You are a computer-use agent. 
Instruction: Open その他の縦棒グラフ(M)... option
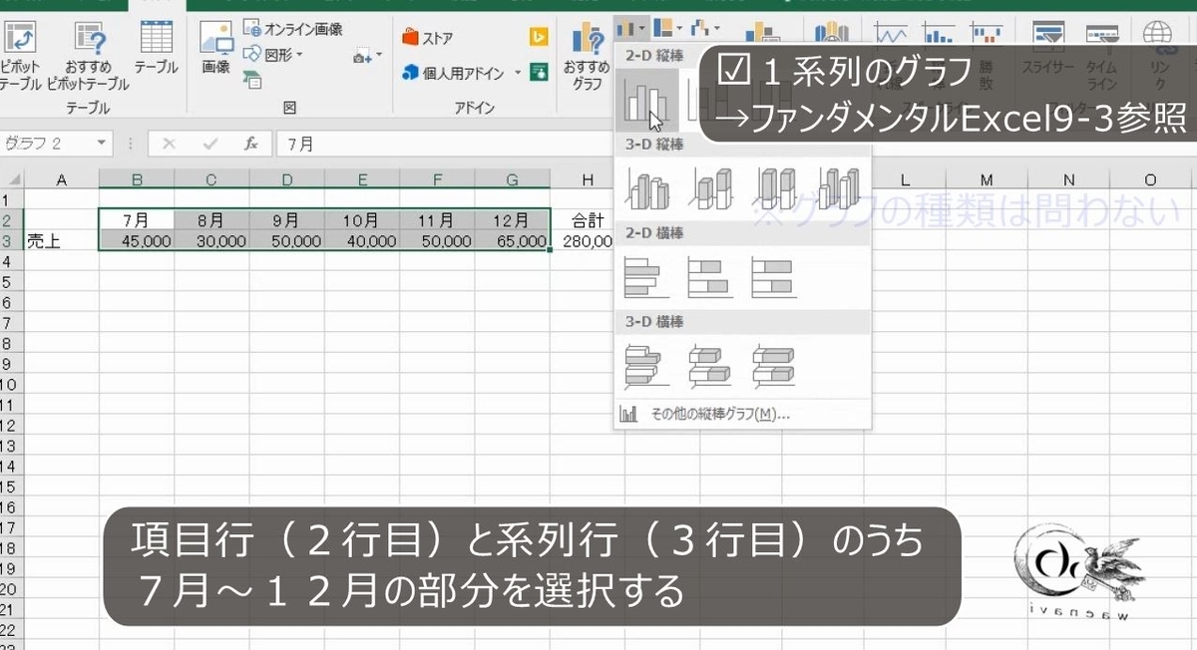point(743,414)
